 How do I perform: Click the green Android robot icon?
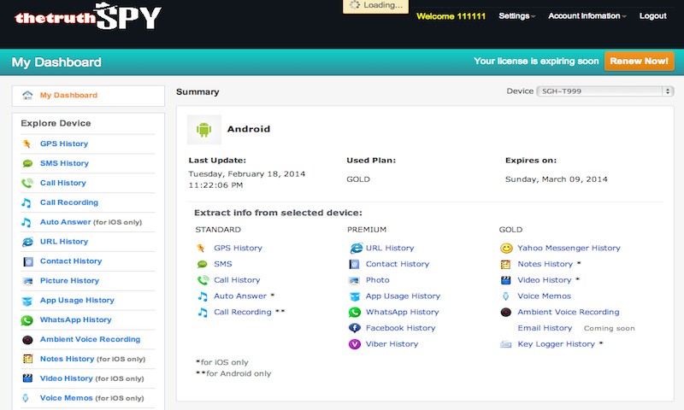203,130
